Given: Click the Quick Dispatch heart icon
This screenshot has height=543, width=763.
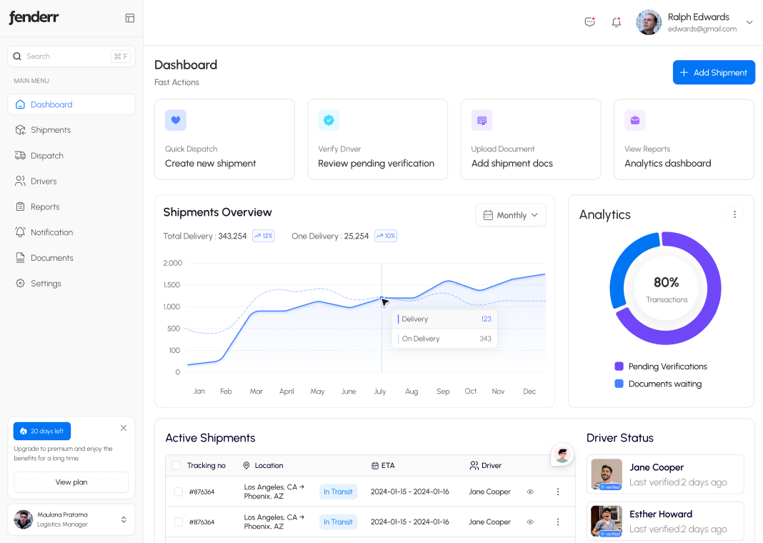Looking at the screenshot, I should (x=176, y=120).
